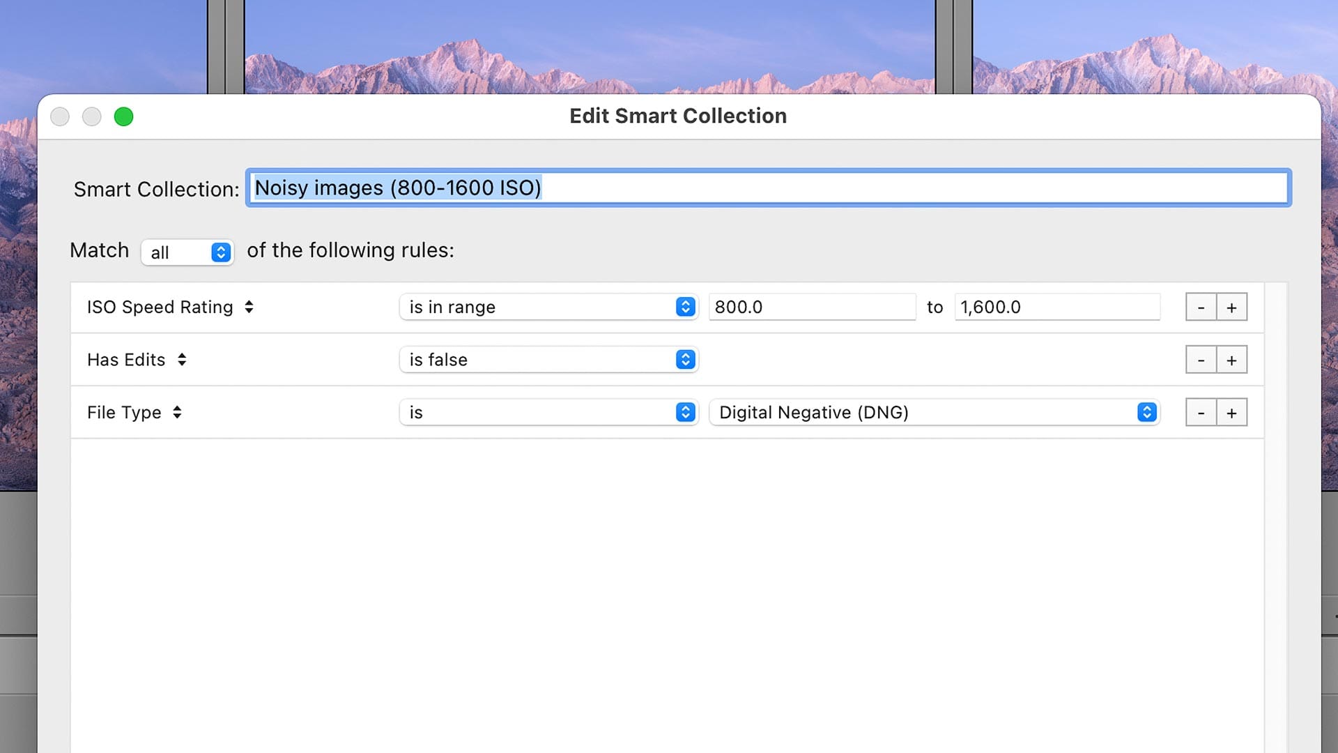Remove the Has Edits rule with minus
This screenshot has width=1338, height=753.
point(1201,360)
